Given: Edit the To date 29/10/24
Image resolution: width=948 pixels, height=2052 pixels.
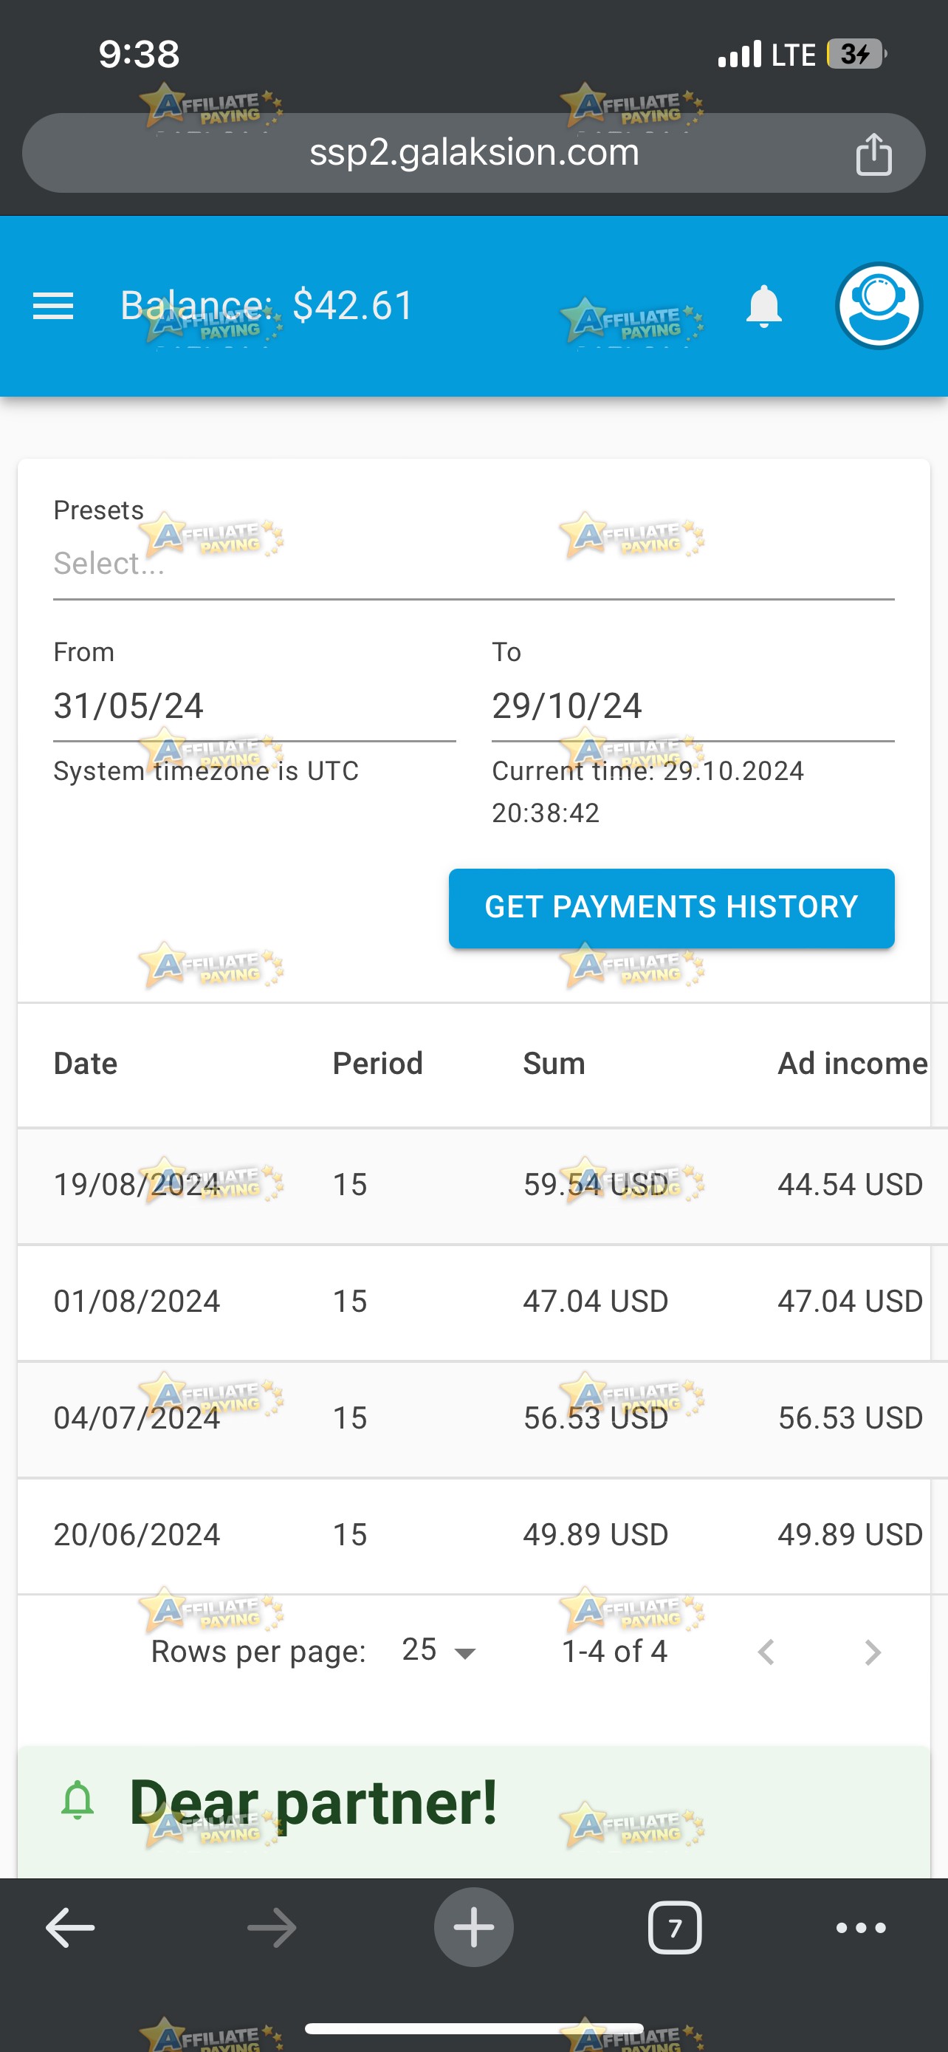Looking at the screenshot, I should point(693,707).
